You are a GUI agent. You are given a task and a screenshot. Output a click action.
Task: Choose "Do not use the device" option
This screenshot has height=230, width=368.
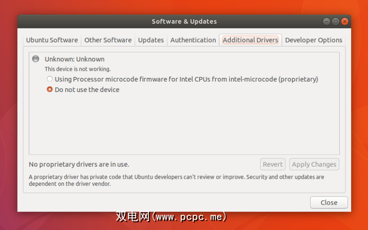tap(50, 89)
